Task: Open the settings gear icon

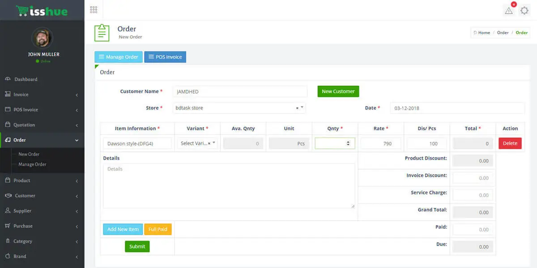Action: coord(524,11)
